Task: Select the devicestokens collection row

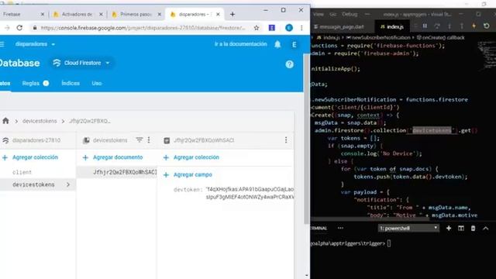Action: (38, 184)
